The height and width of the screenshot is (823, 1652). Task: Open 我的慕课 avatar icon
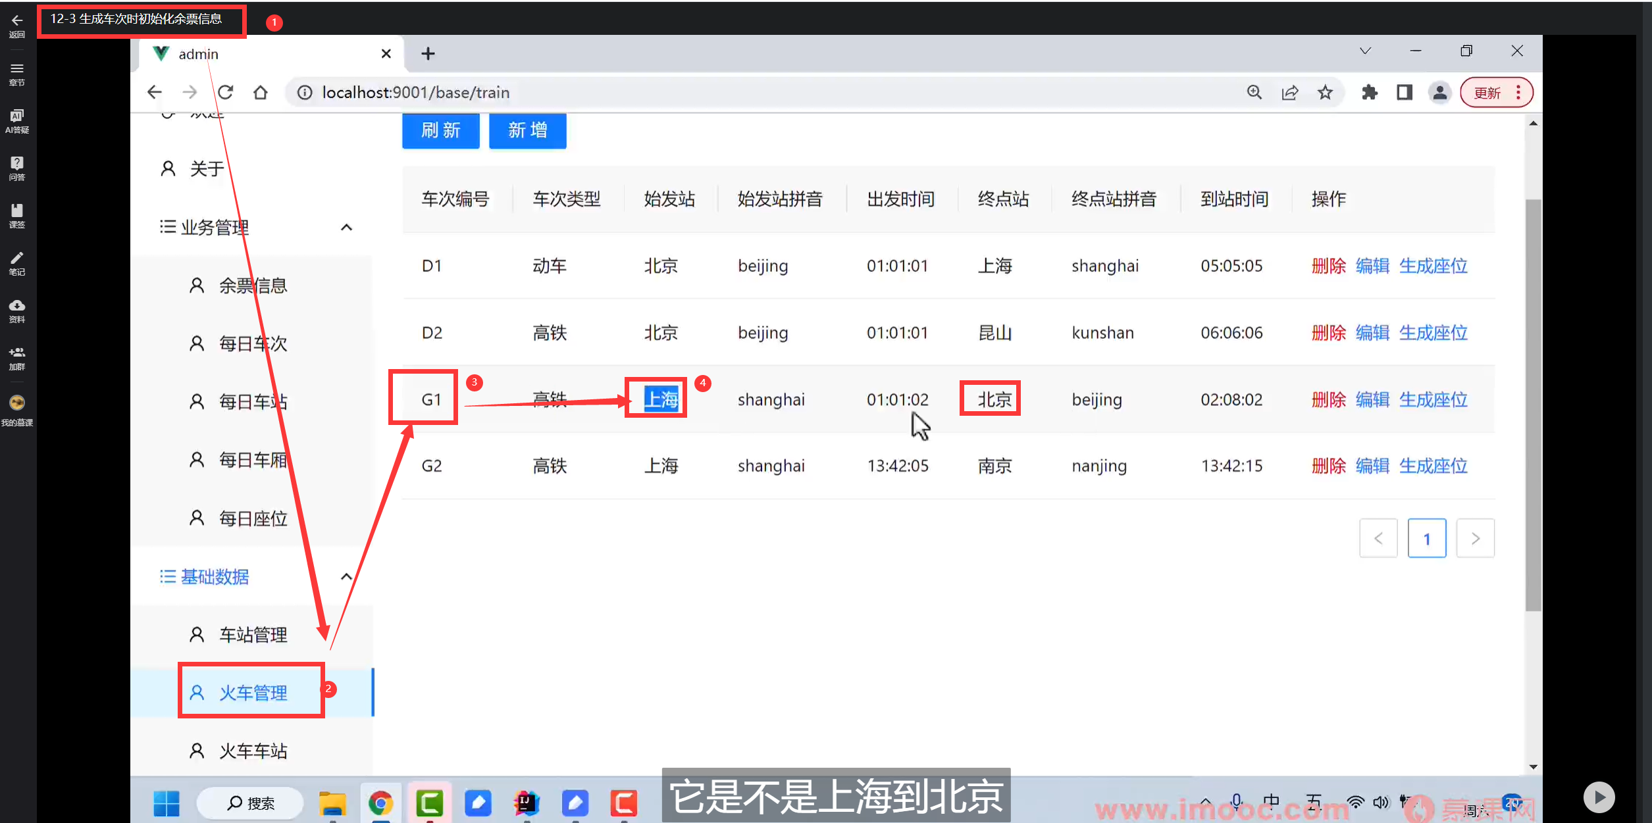pyautogui.click(x=17, y=403)
